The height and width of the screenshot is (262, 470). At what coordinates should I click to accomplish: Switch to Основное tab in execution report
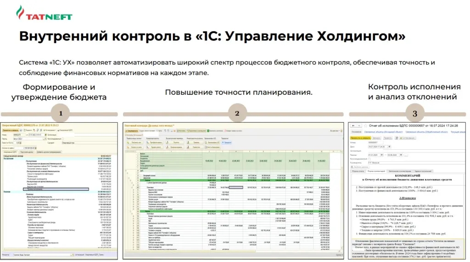tap(356, 132)
